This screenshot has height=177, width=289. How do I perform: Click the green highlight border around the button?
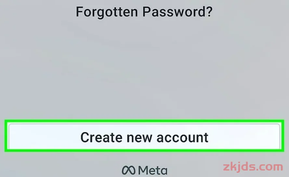tap(144, 121)
